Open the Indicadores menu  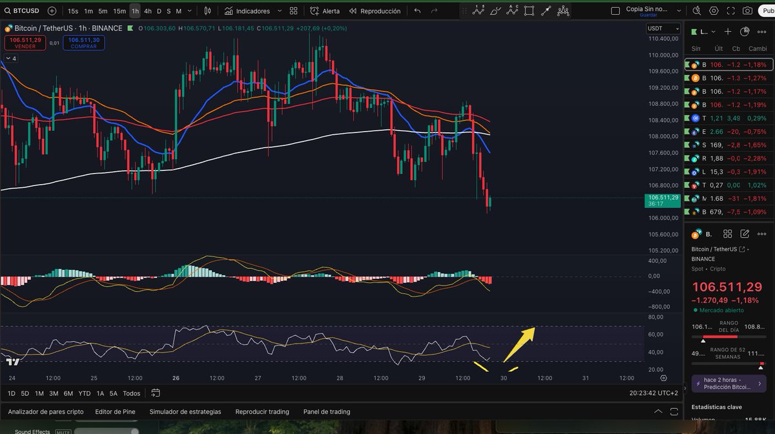(247, 11)
